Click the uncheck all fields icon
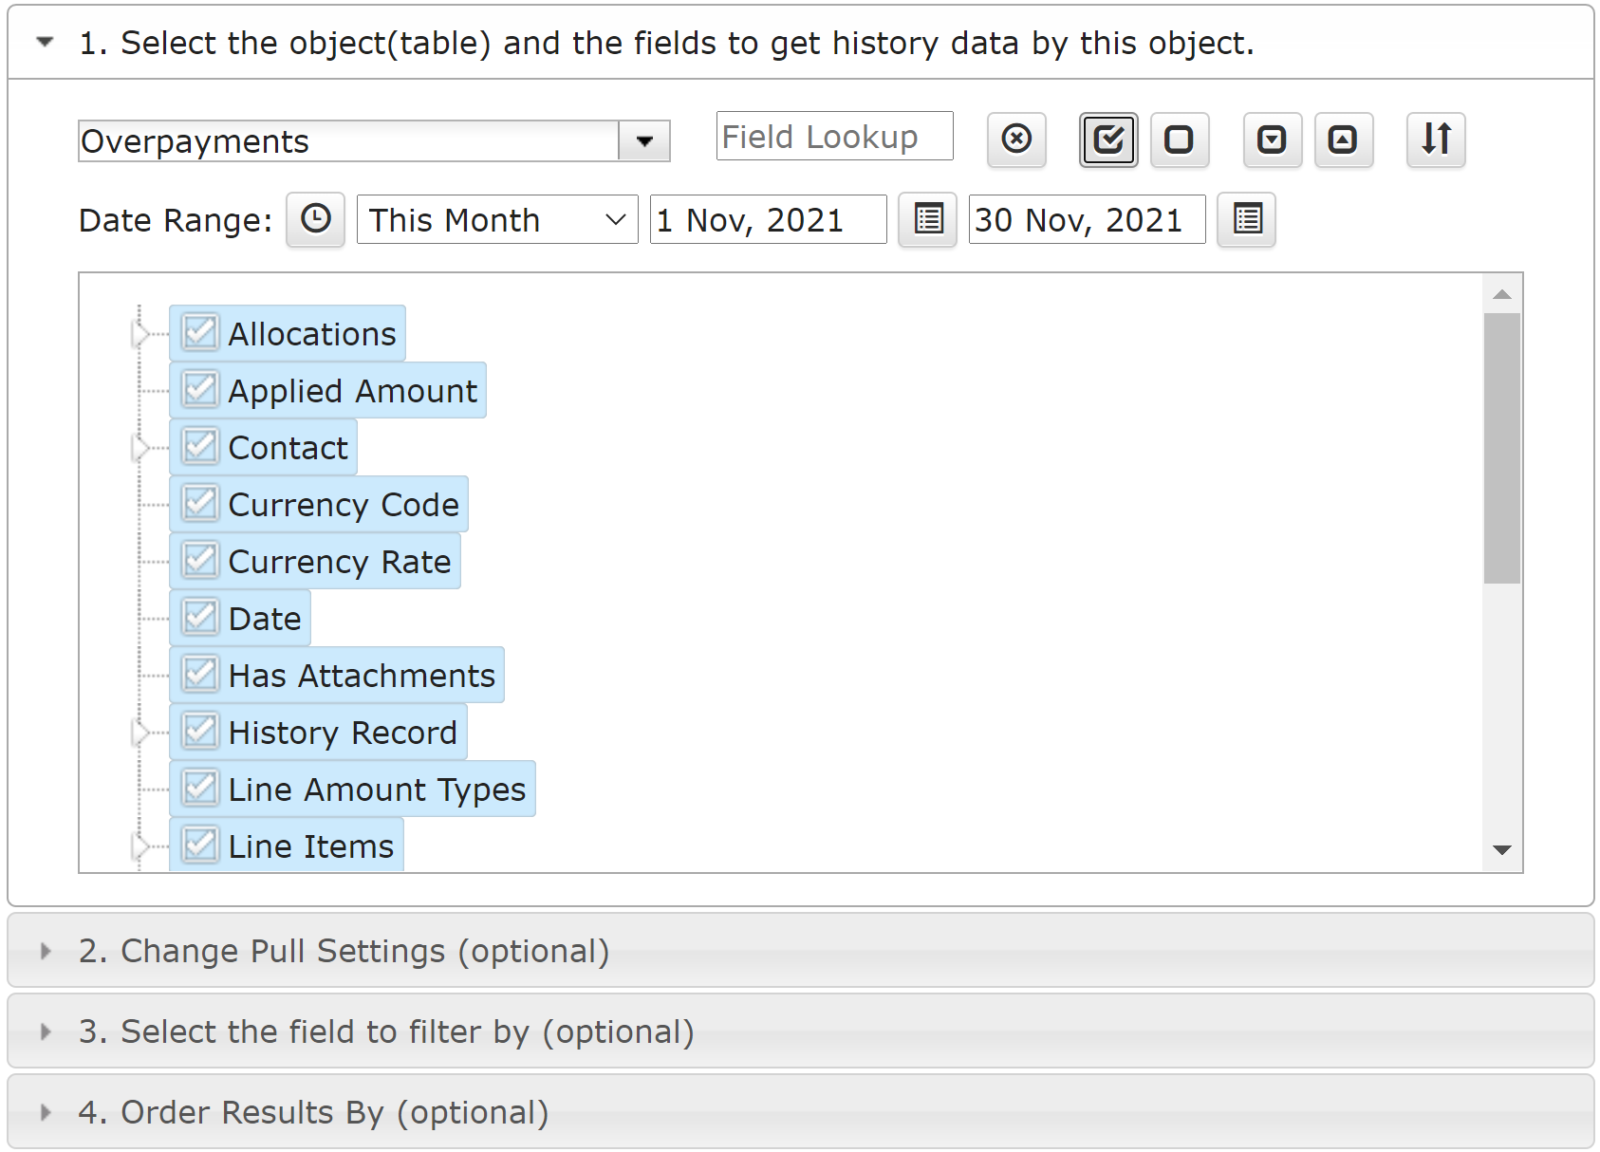The height and width of the screenshot is (1152, 1600). click(1179, 139)
